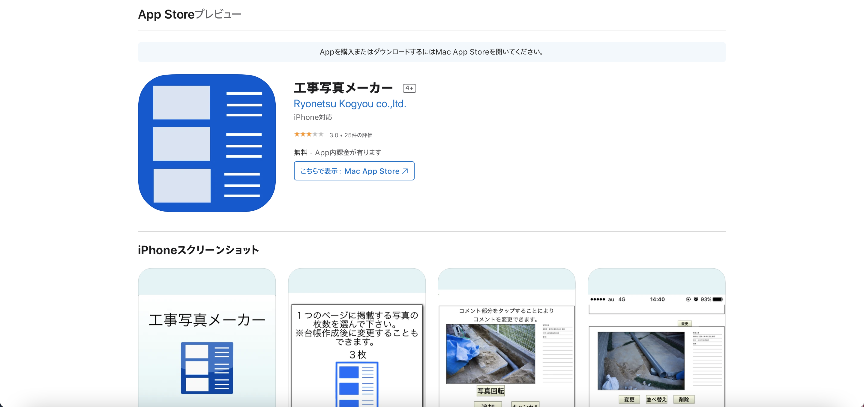Click the App Store プレビュー header

190,14
